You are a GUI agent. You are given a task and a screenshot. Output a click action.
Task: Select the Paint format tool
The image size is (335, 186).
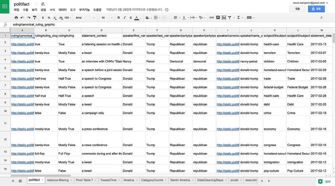point(35,18)
